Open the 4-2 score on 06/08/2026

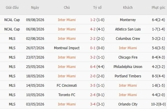click(93, 29)
